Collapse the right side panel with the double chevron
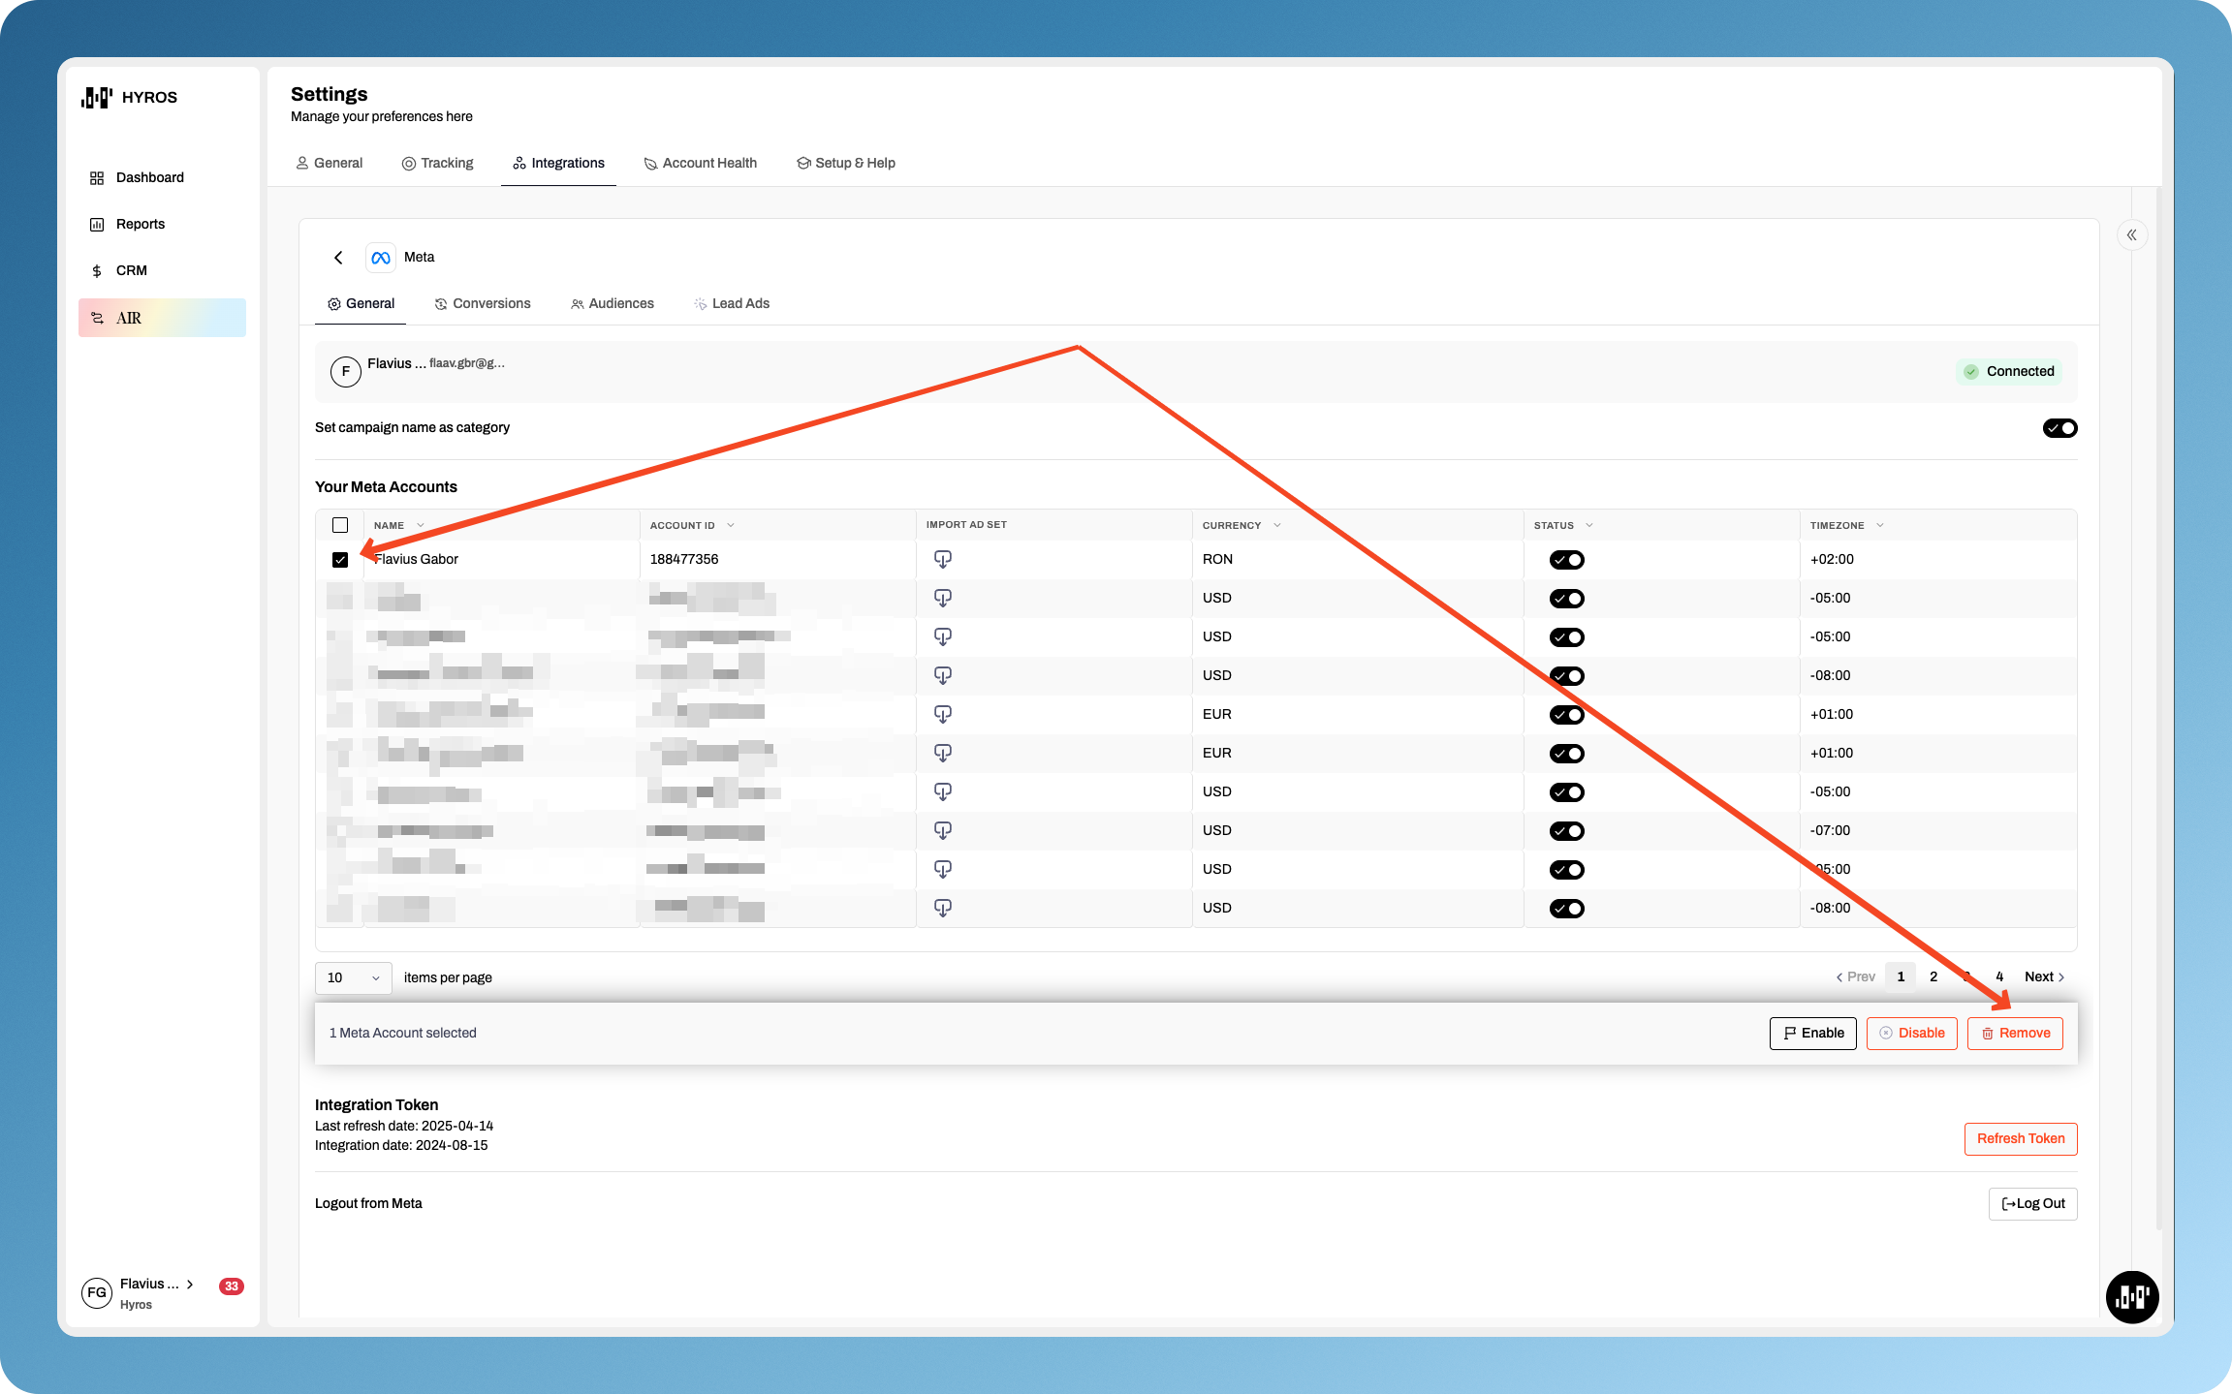Screen dimensions: 2232x1394 [2131, 235]
